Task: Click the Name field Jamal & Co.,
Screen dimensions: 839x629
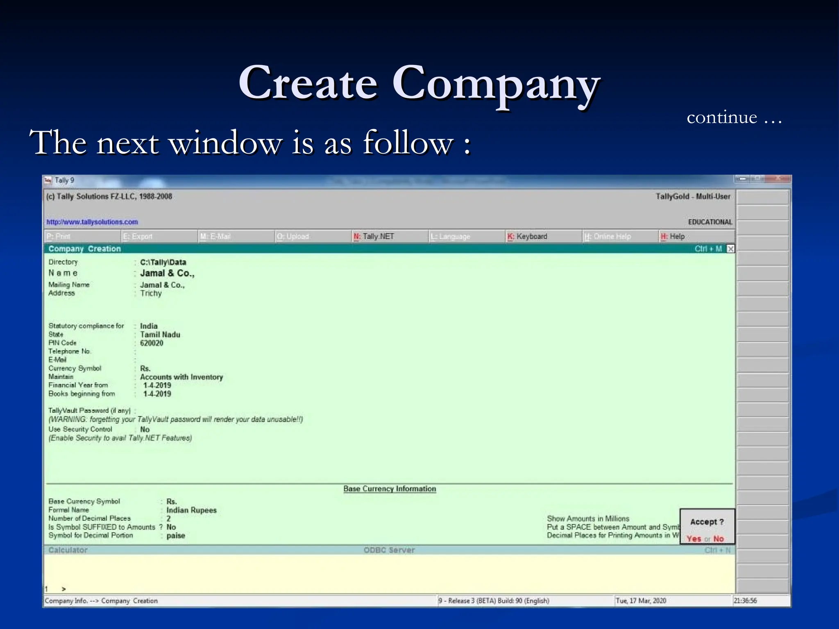Action: point(167,273)
